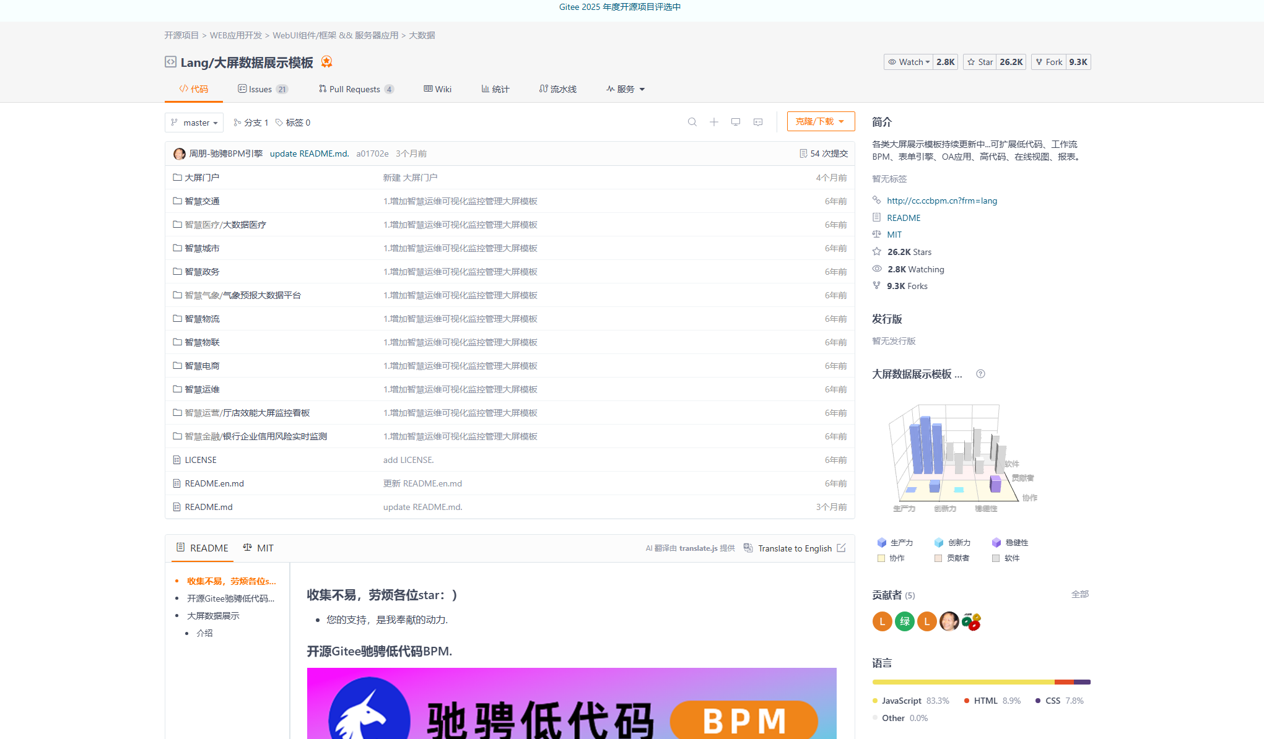1264x739 pixels.
Task: Expand the 服务 services menu
Action: coord(625,89)
